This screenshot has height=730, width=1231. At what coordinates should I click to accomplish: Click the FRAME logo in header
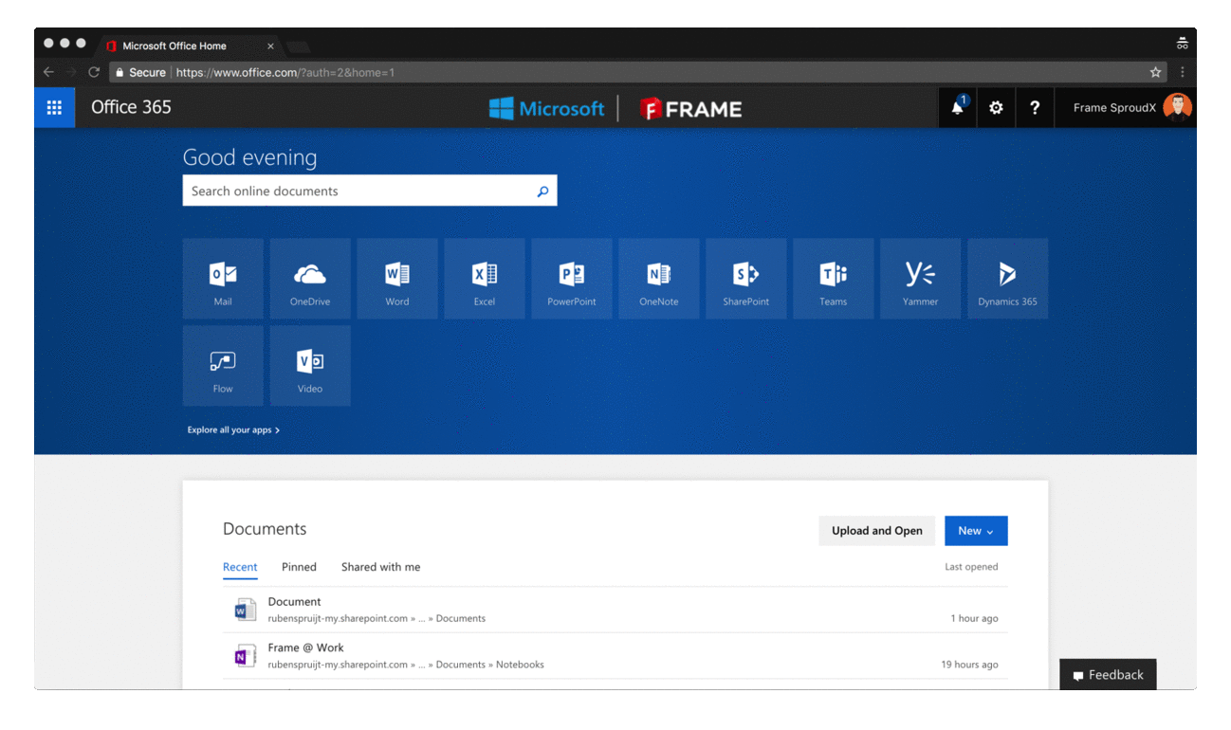(x=690, y=109)
